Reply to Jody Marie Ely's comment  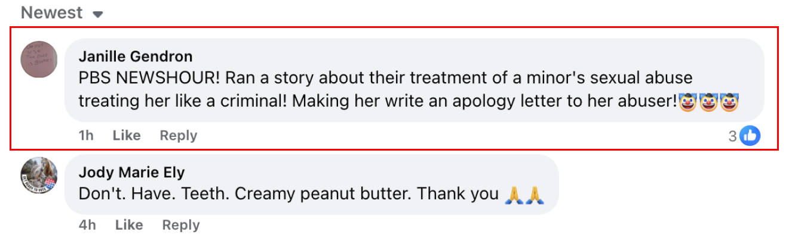[x=180, y=225]
